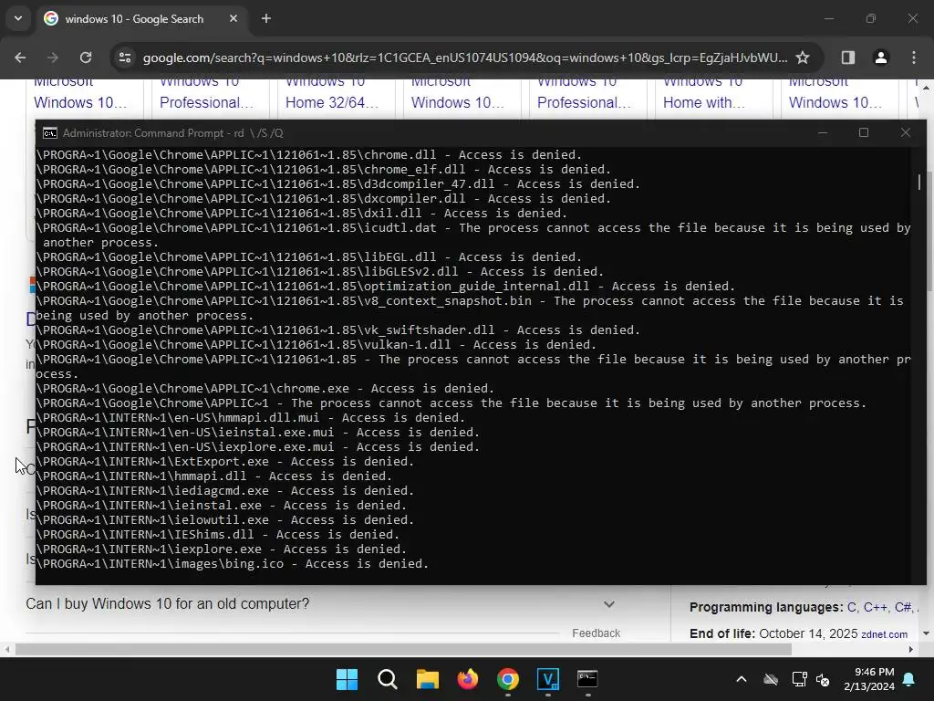Open Windows Start menu

click(x=347, y=679)
